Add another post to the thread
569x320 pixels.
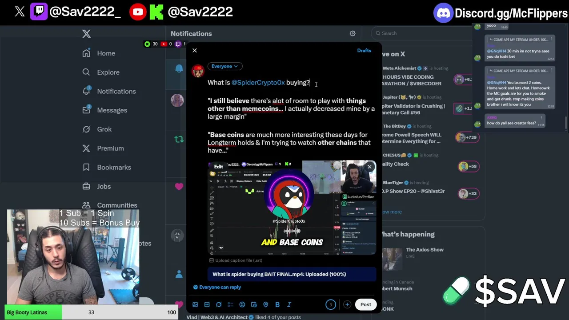click(x=347, y=304)
